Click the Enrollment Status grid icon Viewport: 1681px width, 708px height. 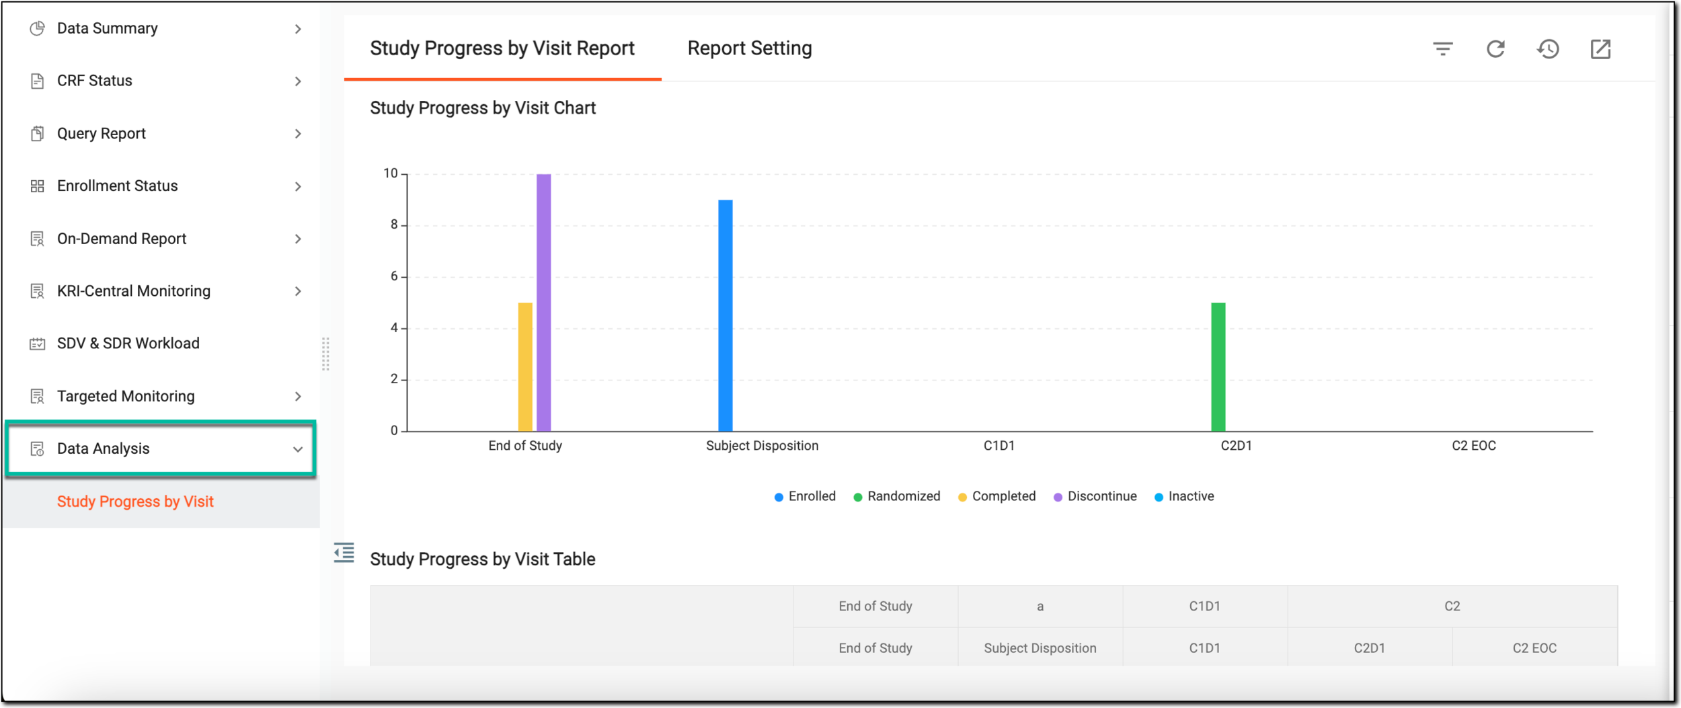tap(38, 186)
